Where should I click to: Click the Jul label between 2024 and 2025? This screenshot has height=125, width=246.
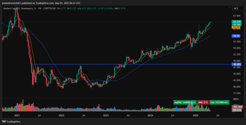[173, 115]
